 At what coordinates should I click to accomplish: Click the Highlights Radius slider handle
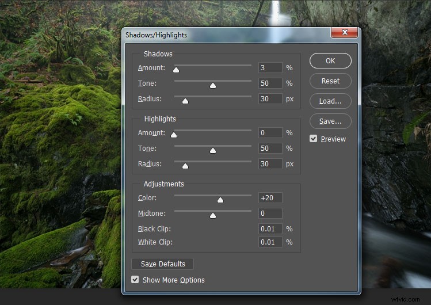click(x=185, y=166)
